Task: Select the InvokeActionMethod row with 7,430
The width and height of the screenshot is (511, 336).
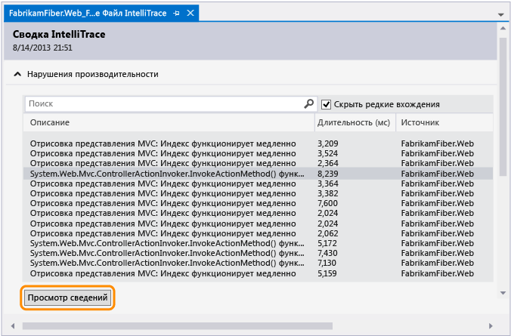Action: tap(258, 253)
